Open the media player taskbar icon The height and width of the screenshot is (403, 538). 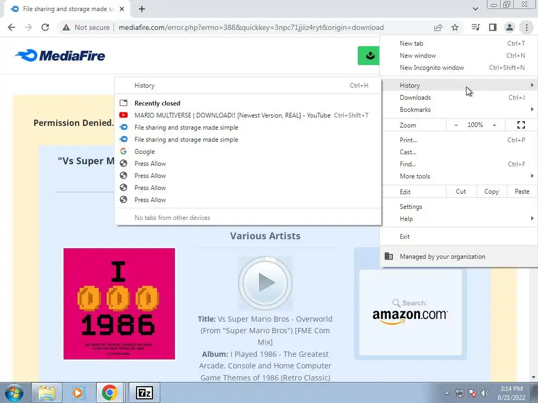tap(78, 393)
